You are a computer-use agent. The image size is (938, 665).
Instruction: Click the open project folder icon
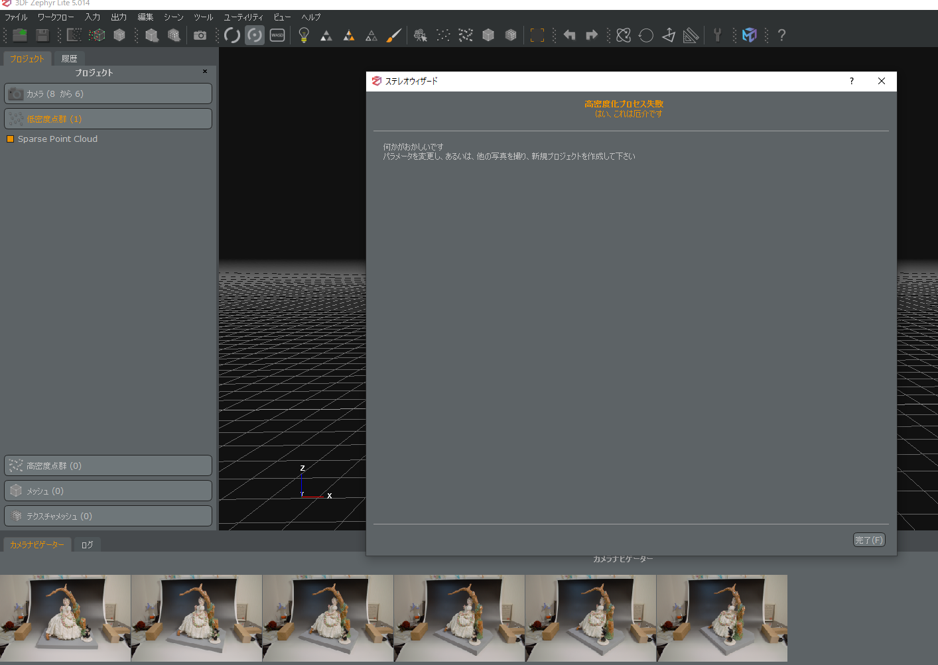click(21, 35)
